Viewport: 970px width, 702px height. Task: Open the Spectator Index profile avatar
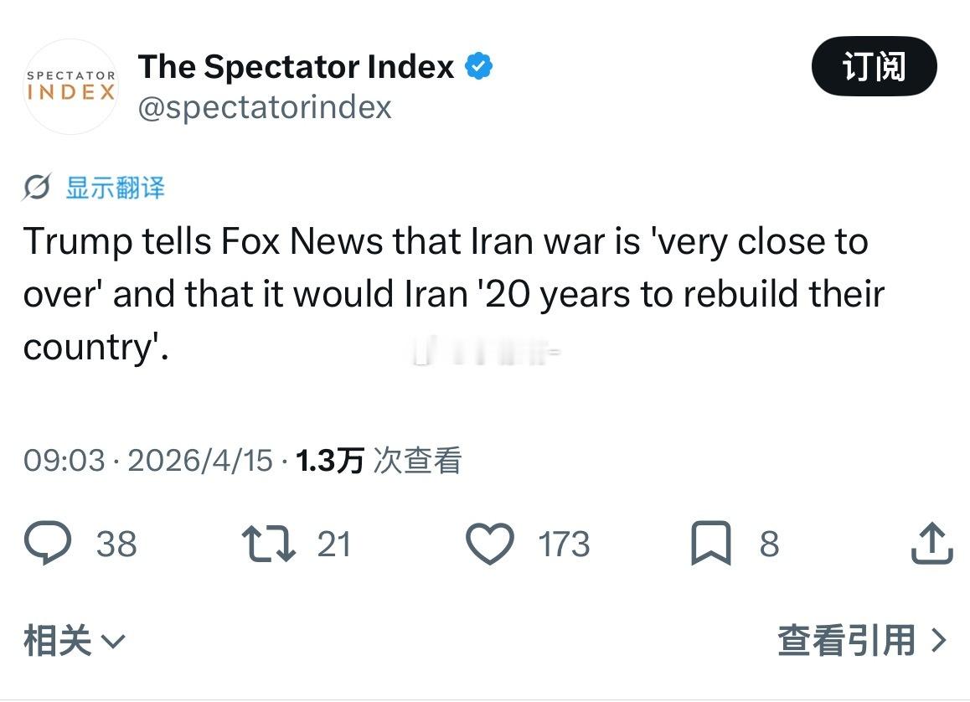pyautogui.click(x=71, y=86)
